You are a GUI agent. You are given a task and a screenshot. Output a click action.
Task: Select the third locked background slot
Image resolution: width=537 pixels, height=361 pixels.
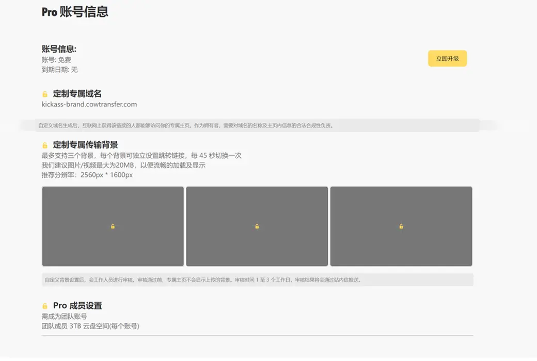[401, 226]
